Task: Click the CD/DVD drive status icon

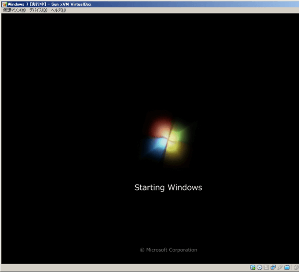Action: click(259, 268)
